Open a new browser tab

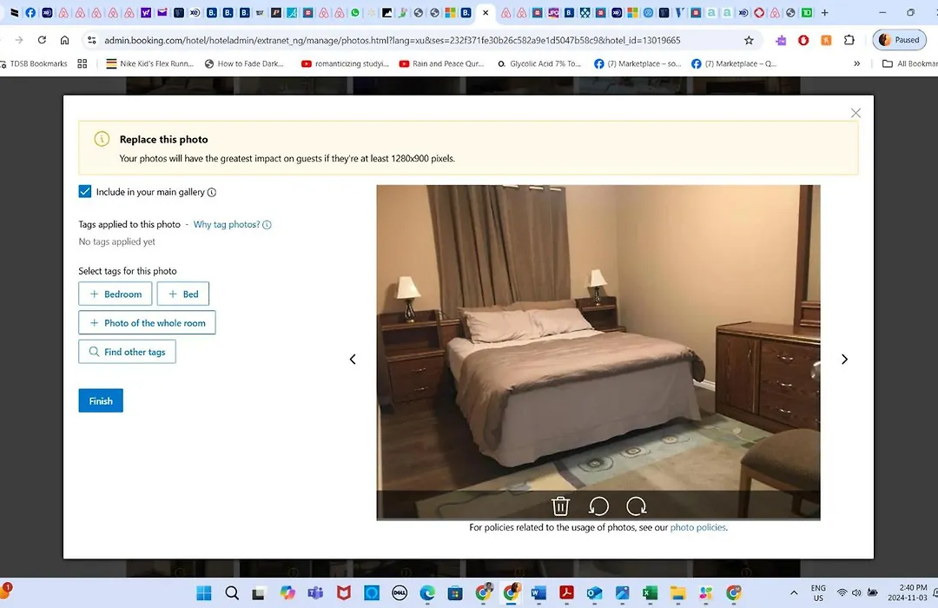coord(824,12)
